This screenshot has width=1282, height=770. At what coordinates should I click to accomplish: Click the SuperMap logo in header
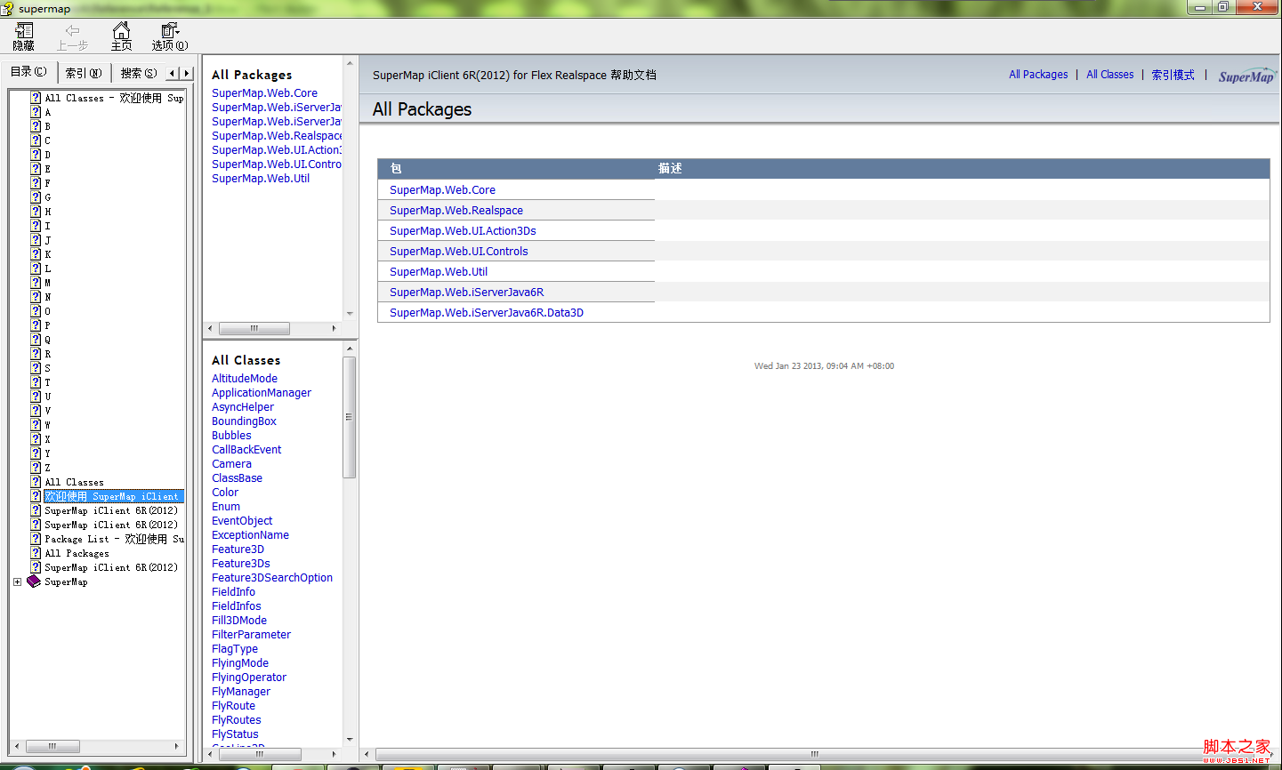click(x=1246, y=76)
